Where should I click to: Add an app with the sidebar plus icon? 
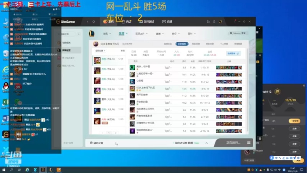(79, 34)
